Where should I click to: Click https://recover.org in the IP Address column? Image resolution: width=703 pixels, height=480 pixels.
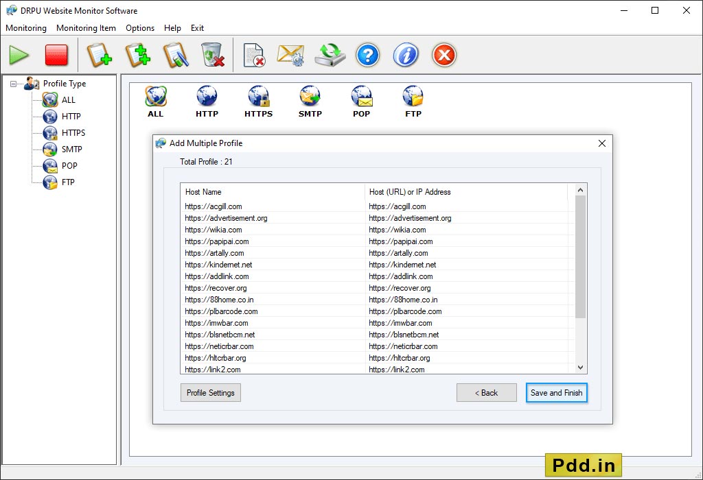pyautogui.click(x=400, y=288)
